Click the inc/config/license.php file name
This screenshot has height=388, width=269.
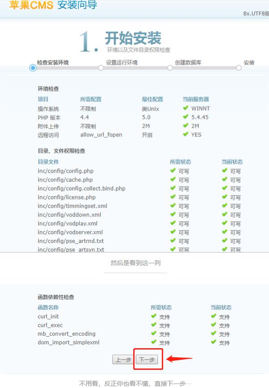tap(67, 197)
